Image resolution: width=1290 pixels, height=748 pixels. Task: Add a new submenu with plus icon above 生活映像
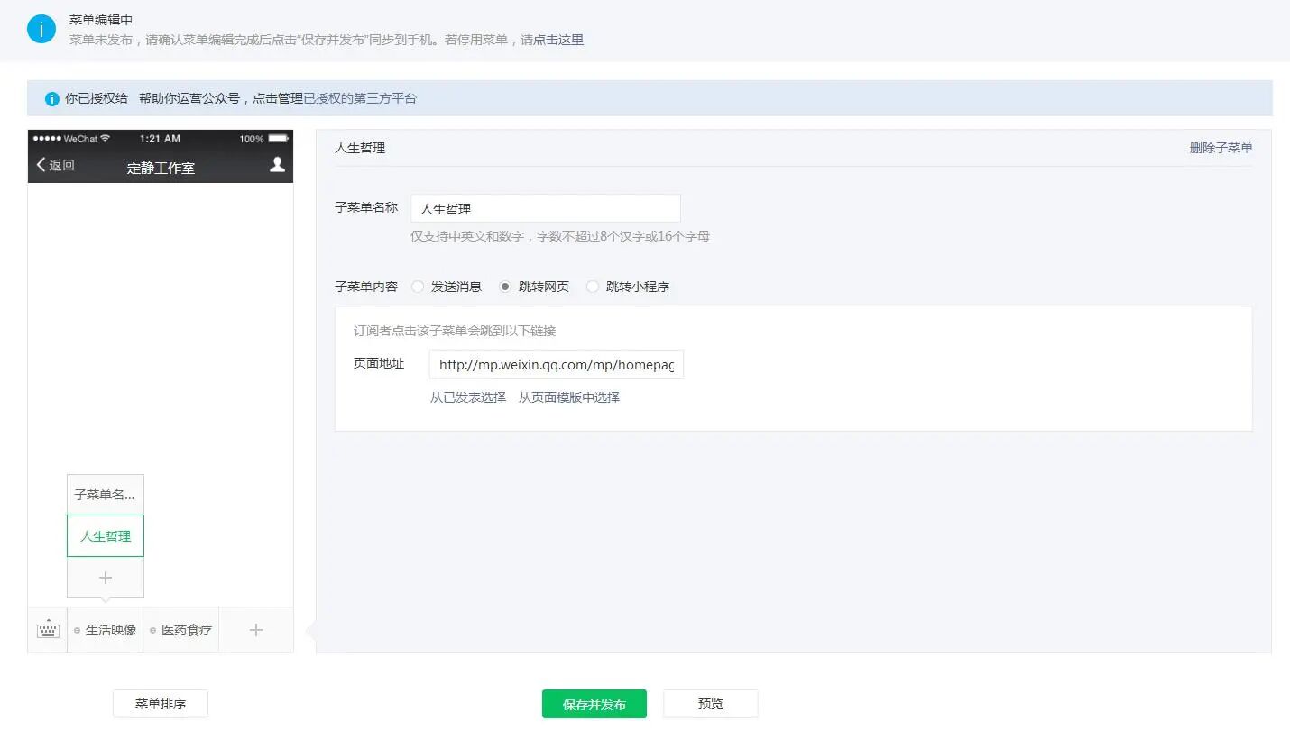pyautogui.click(x=106, y=577)
